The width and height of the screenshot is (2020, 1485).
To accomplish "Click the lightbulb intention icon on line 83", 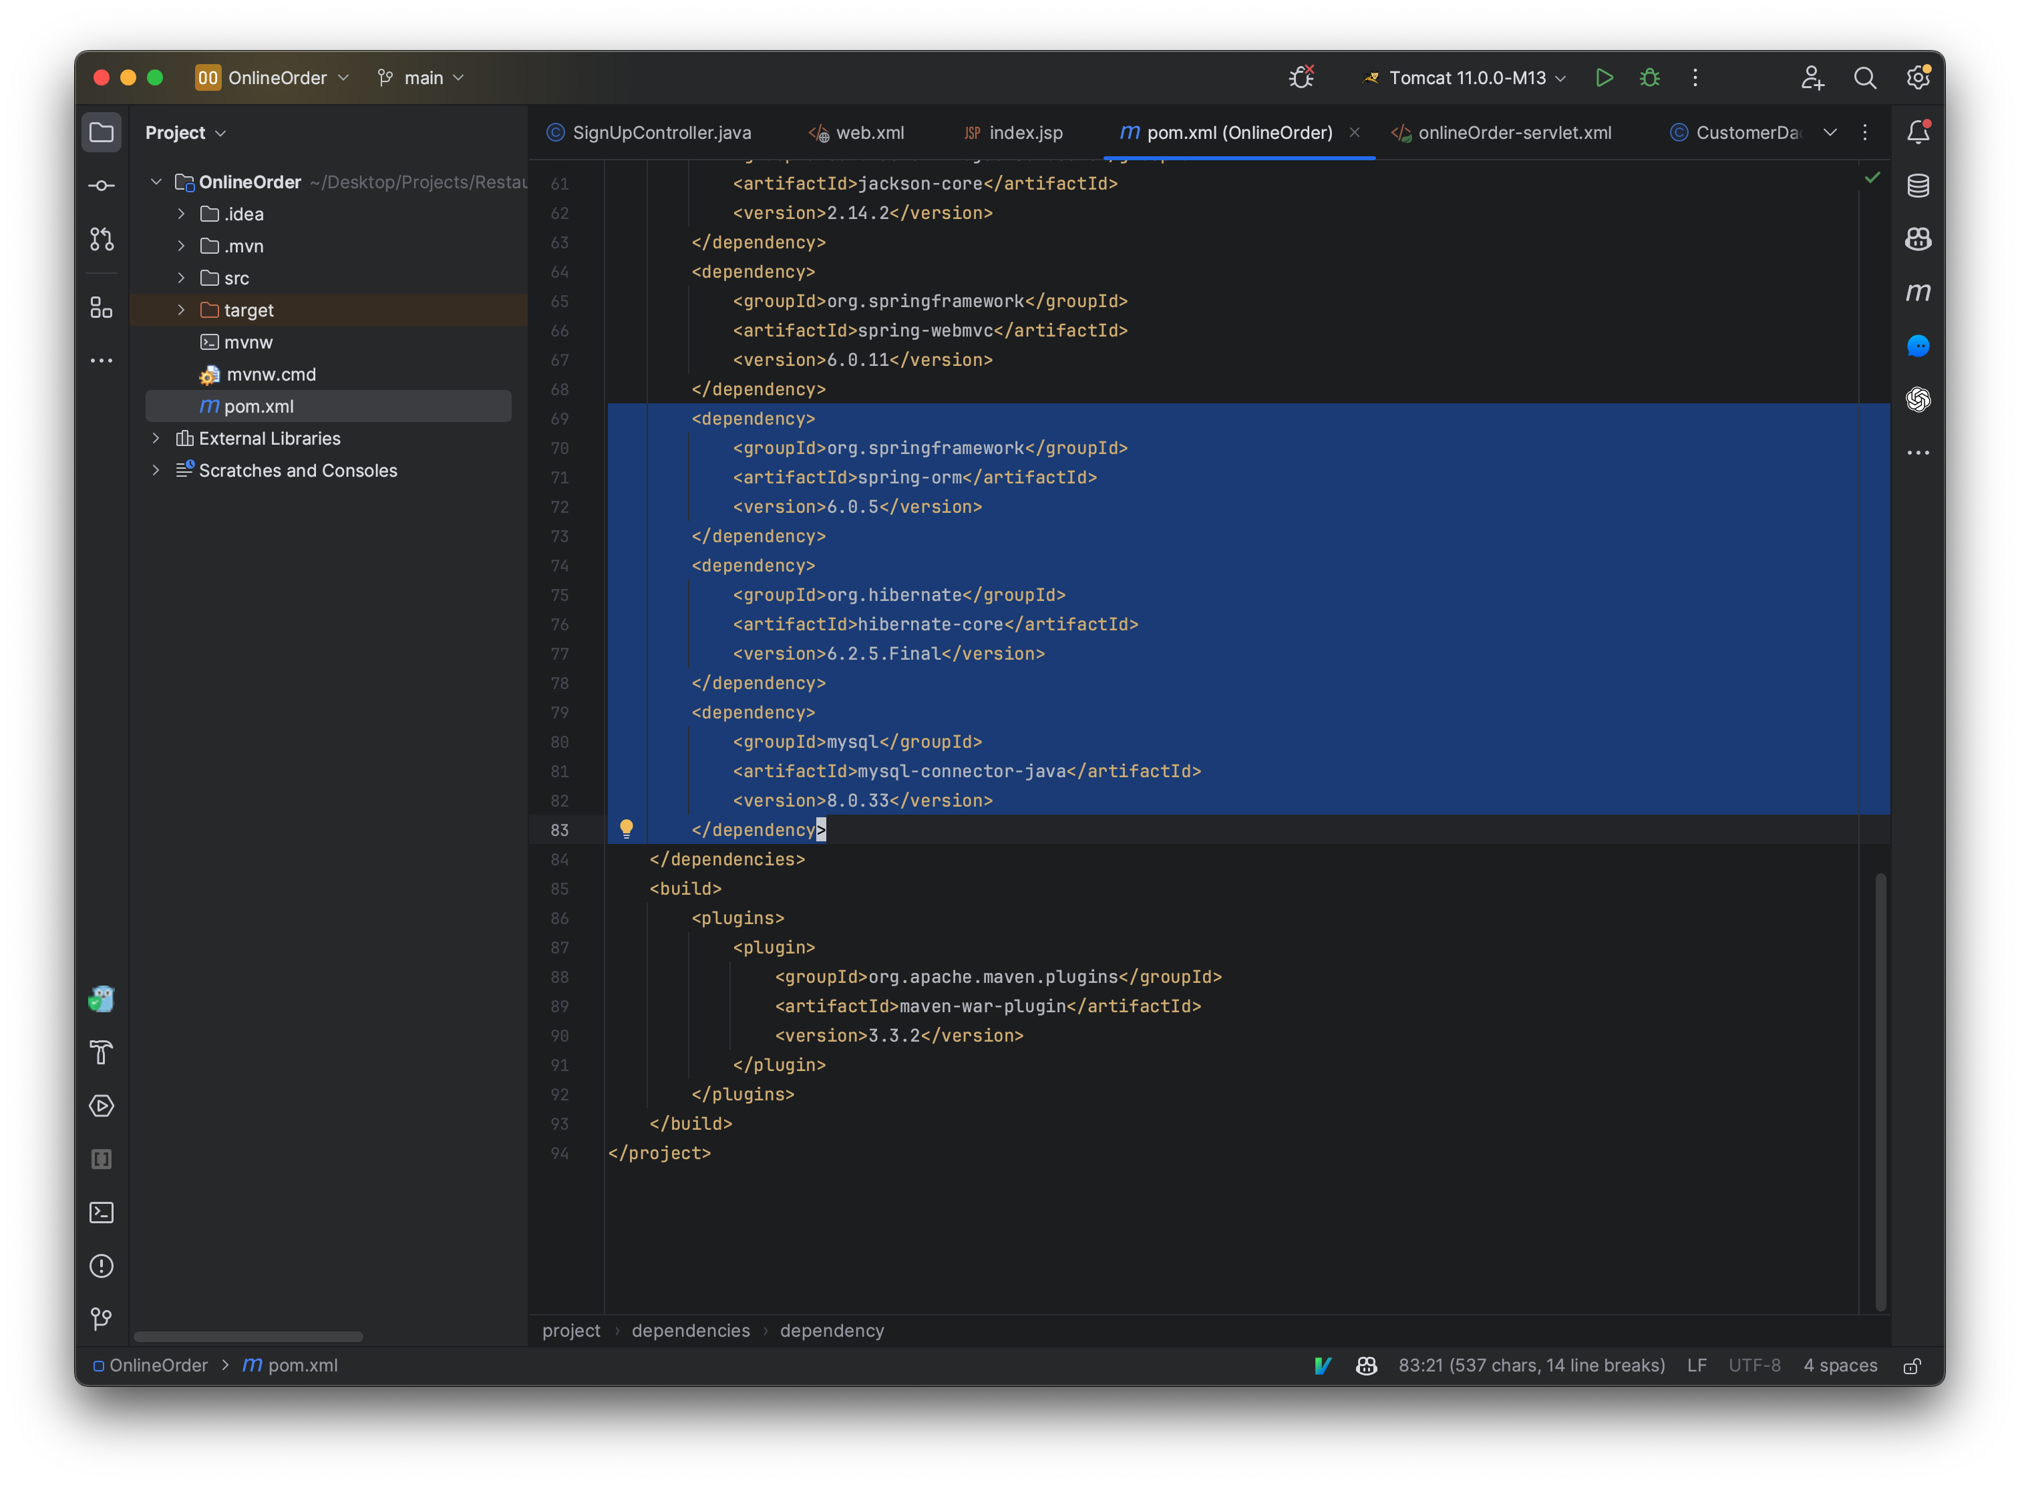I will pos(627,827).
